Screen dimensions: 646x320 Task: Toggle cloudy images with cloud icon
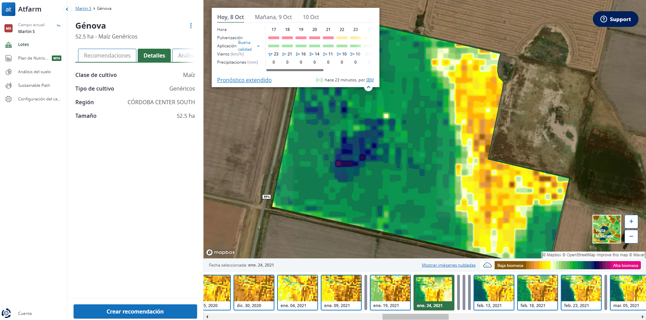(487, 265)
